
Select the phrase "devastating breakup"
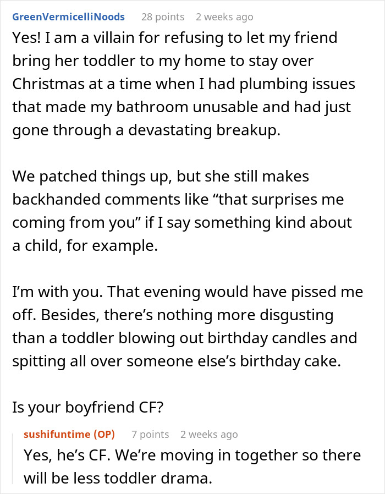pos(204,130)
